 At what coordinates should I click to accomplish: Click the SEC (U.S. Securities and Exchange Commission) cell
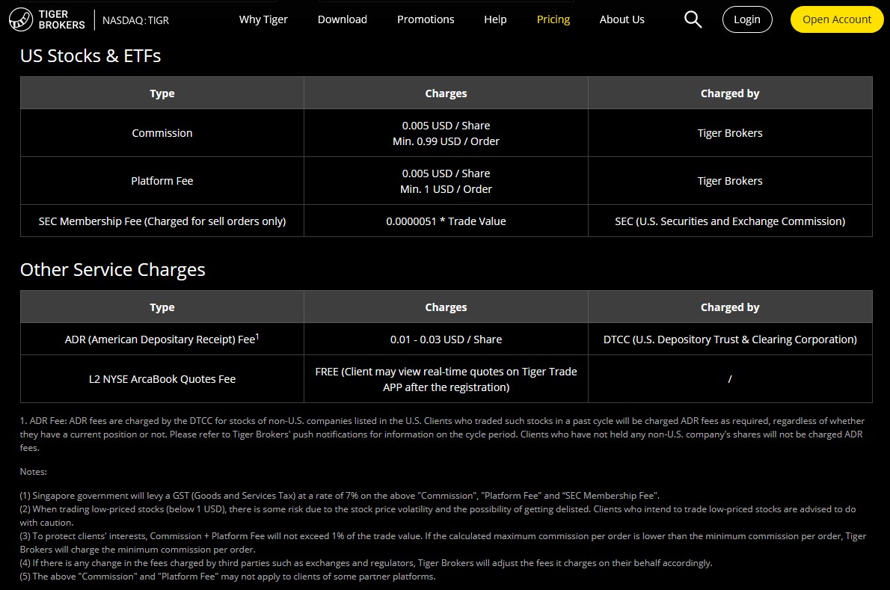coord(730,221)
